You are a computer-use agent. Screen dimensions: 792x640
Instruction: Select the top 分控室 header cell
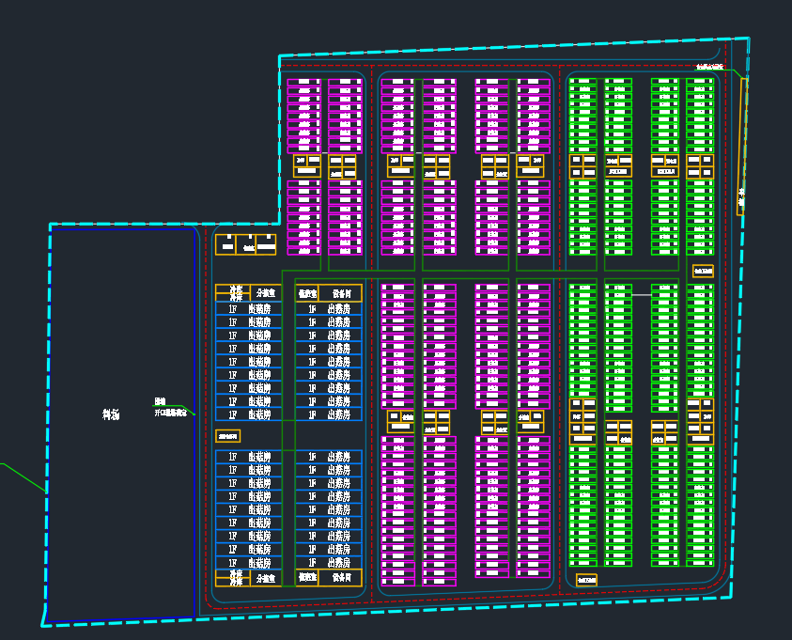265,292
